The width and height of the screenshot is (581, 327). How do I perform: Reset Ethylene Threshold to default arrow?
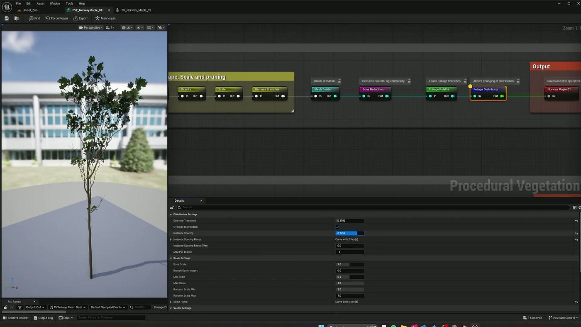[x=576, y=221]
